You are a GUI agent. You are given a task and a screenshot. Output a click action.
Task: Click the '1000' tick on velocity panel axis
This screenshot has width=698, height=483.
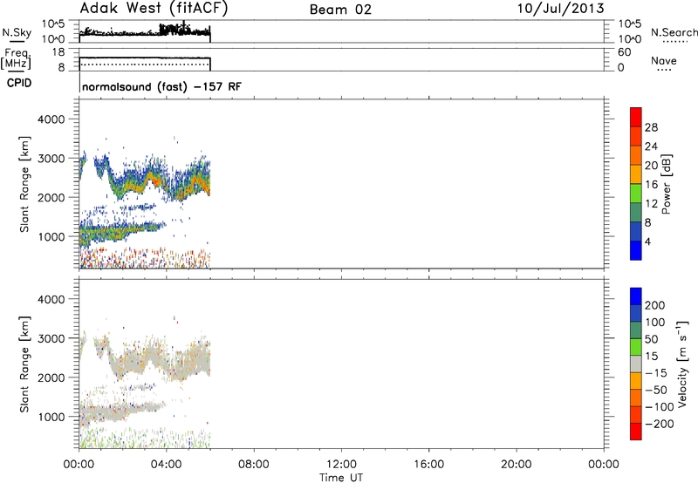pos(51,417)
